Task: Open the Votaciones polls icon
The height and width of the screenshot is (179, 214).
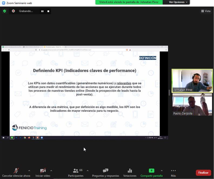Action: click(130, 171)
